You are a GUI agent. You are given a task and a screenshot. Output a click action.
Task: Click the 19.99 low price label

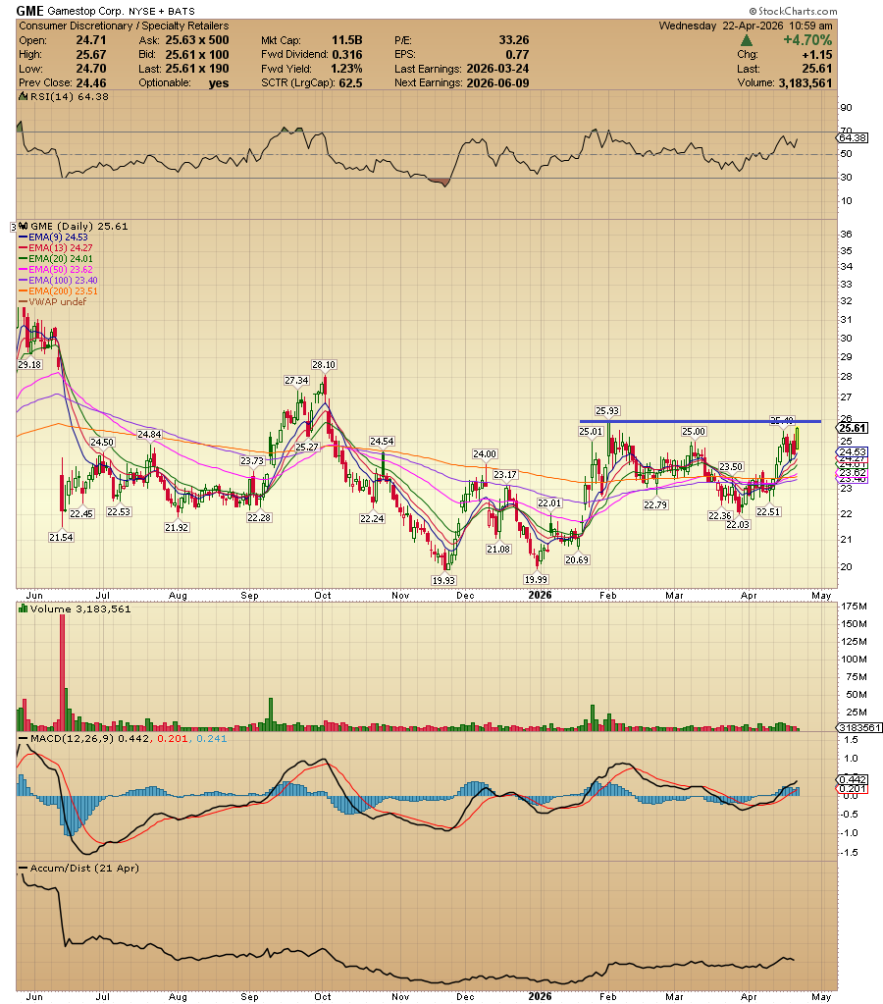click(536, 579)
